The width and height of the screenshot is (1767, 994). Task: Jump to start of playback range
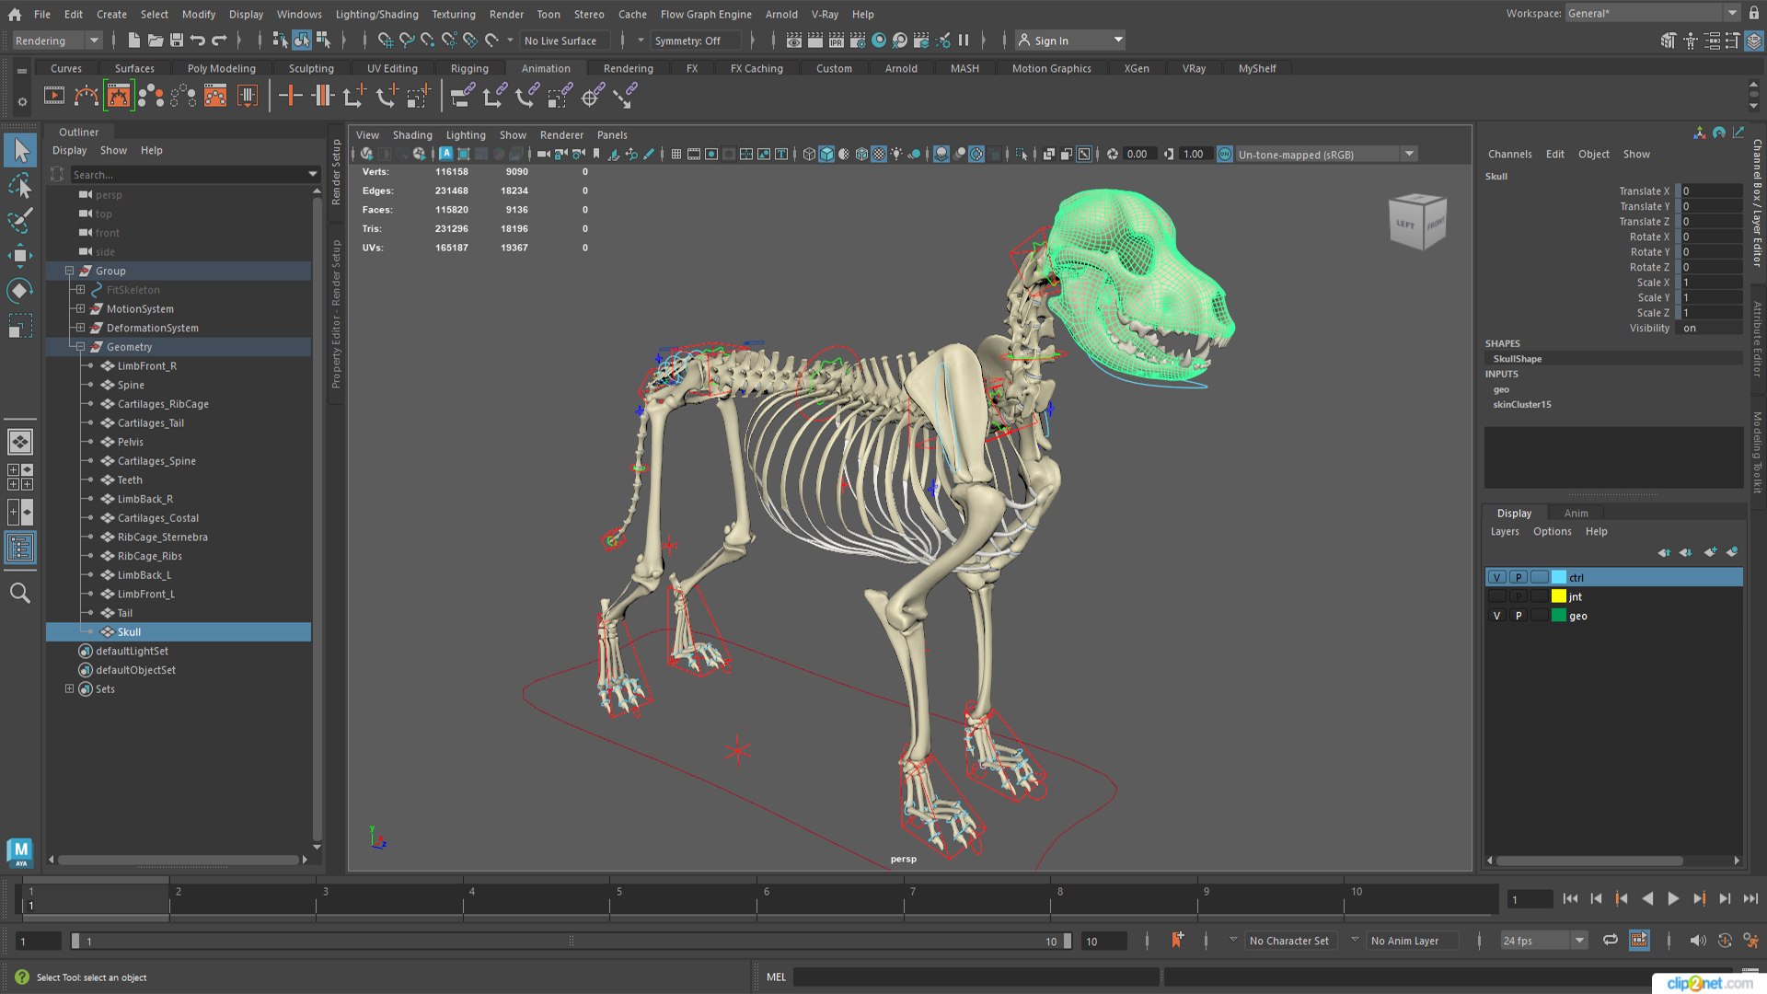coord(1570,899)
